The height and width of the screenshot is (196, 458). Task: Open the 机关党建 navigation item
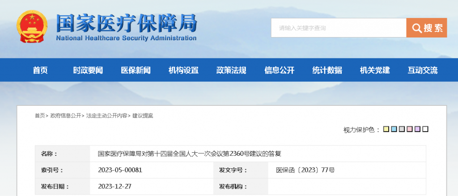pos(375,70)
